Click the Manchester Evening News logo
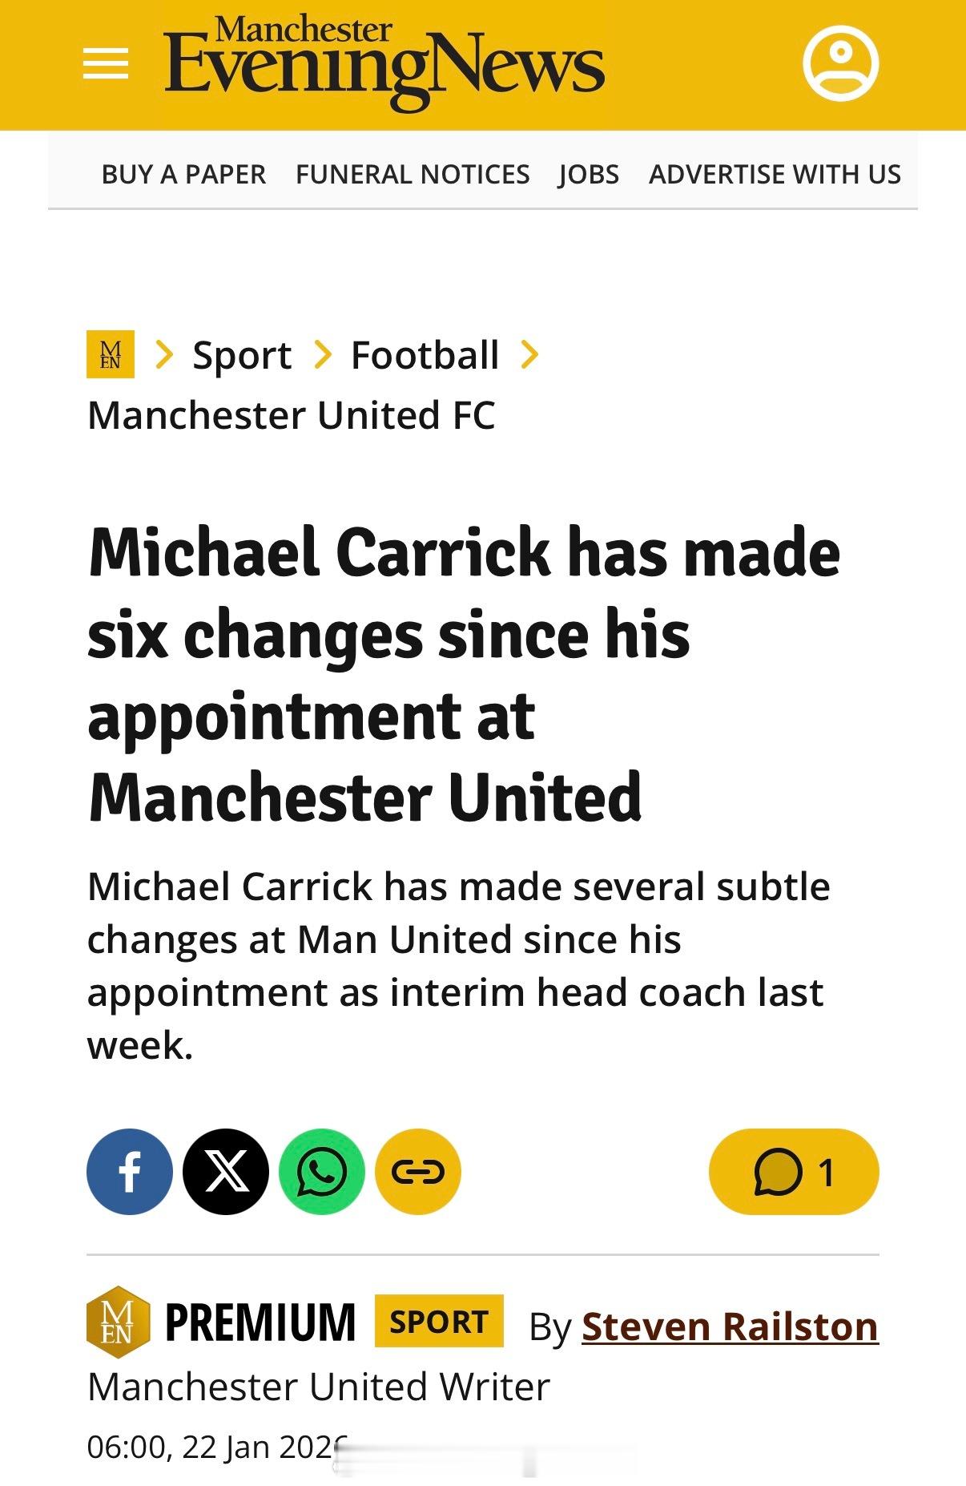966x1486 pixels. [x=384, y=64]
